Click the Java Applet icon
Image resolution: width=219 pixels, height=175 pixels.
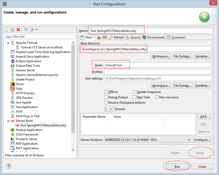click(x=13, y=102)
